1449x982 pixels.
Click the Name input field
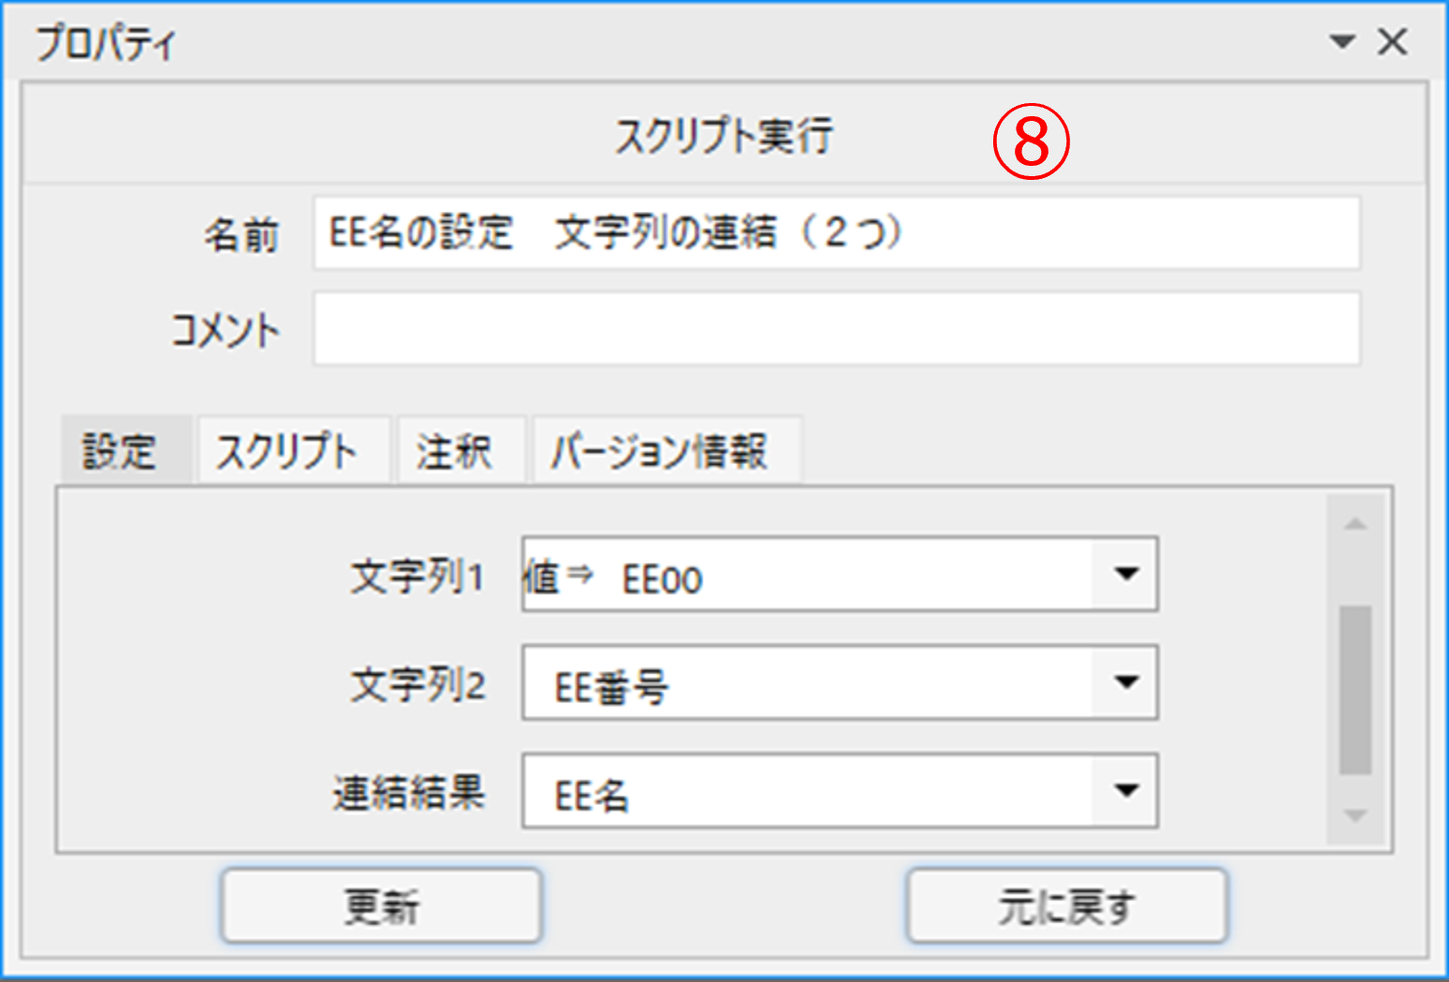tap(836, 233)
